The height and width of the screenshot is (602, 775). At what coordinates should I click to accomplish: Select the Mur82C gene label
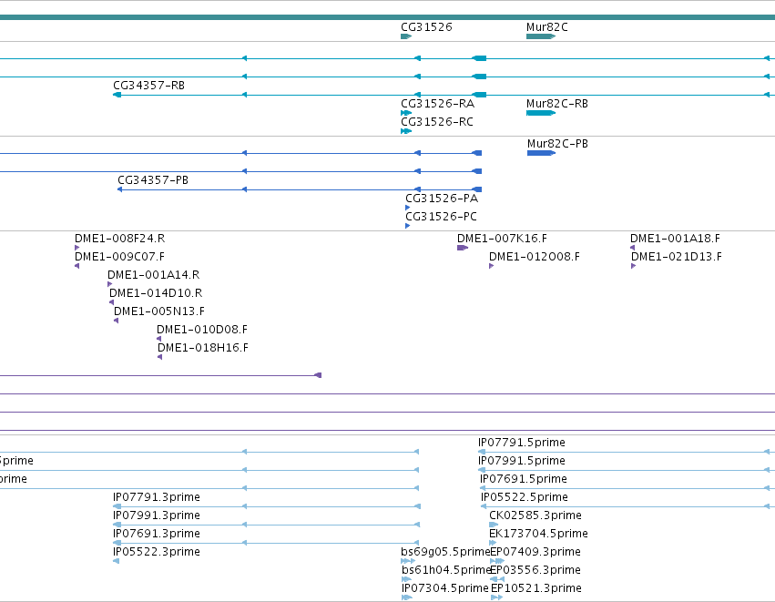tap(547, 26)
